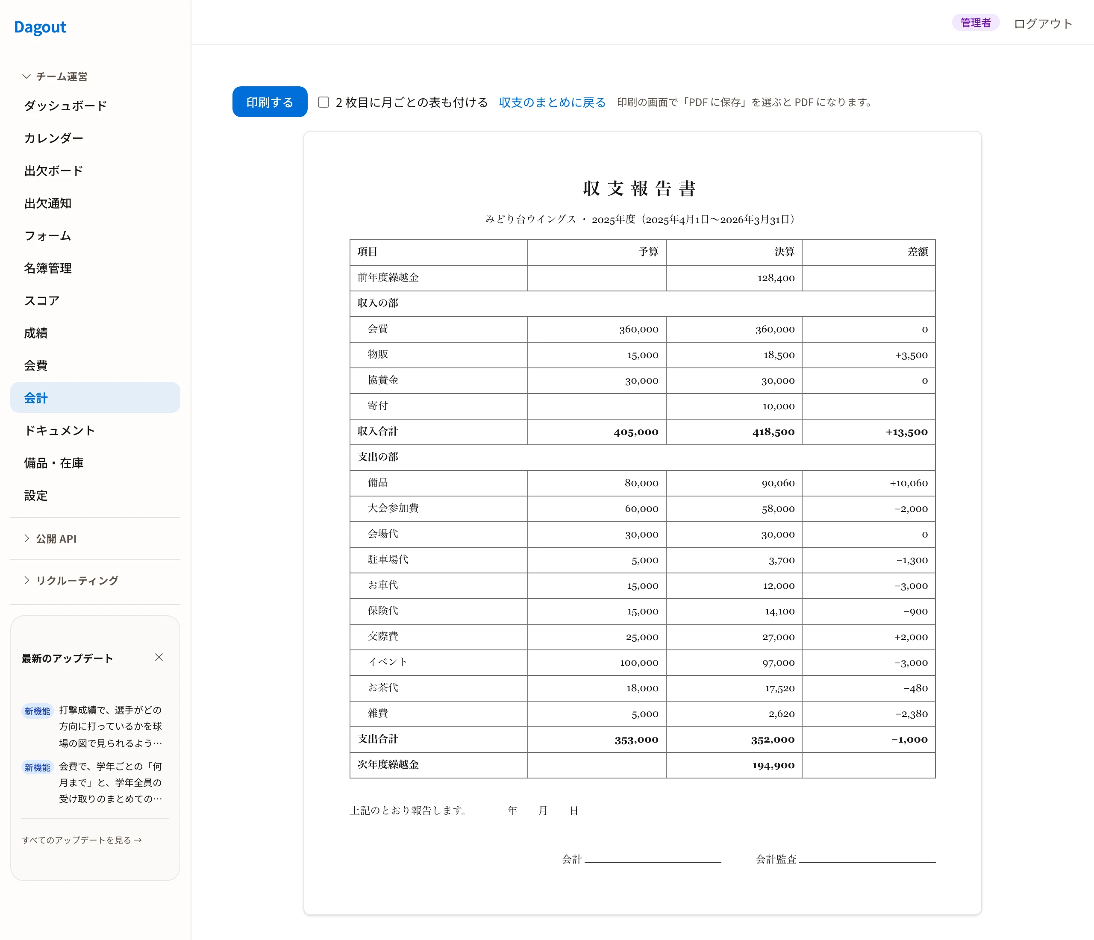The width and height of the screenshot is (1094, 940).
Task: Select the 保険代 actual 14,100
Action: (779, 611)
